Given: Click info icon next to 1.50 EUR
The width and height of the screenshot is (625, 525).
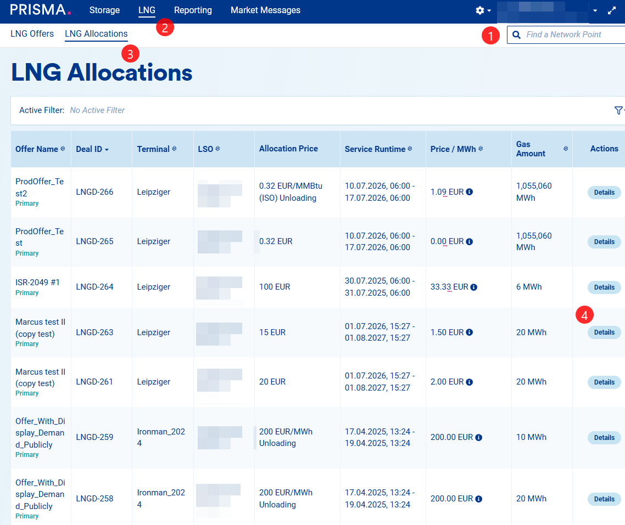Looking at the screenshot, I should [470, 332].
